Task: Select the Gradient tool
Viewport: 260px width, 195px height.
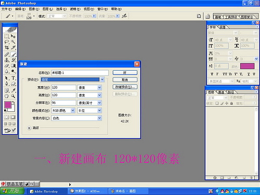Action: pos(13,66)
